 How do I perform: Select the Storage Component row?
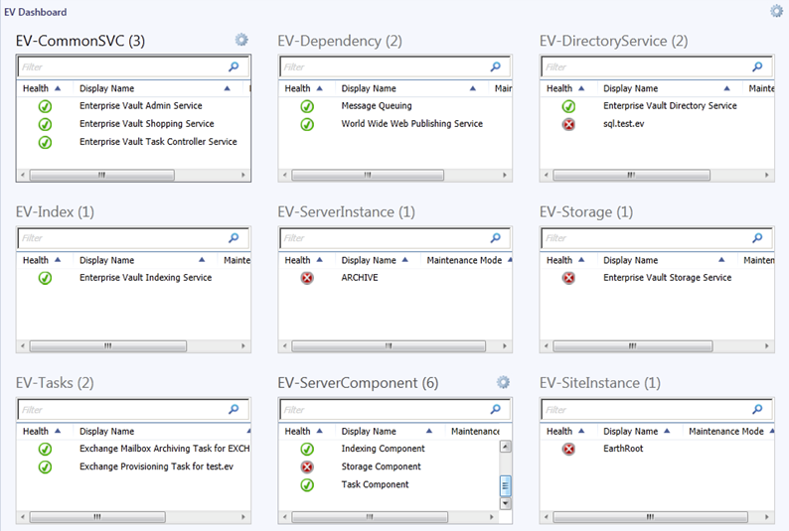point(390,466)
